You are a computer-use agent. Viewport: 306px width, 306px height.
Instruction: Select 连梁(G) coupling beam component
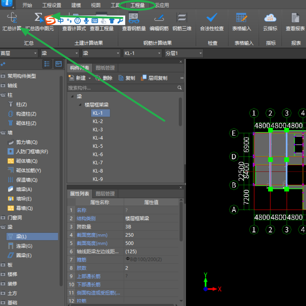point(24,246)
